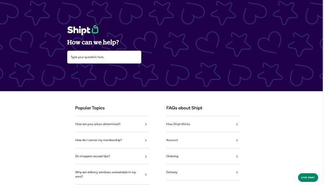Open Do shoppers accept tips article

(93, 156)
